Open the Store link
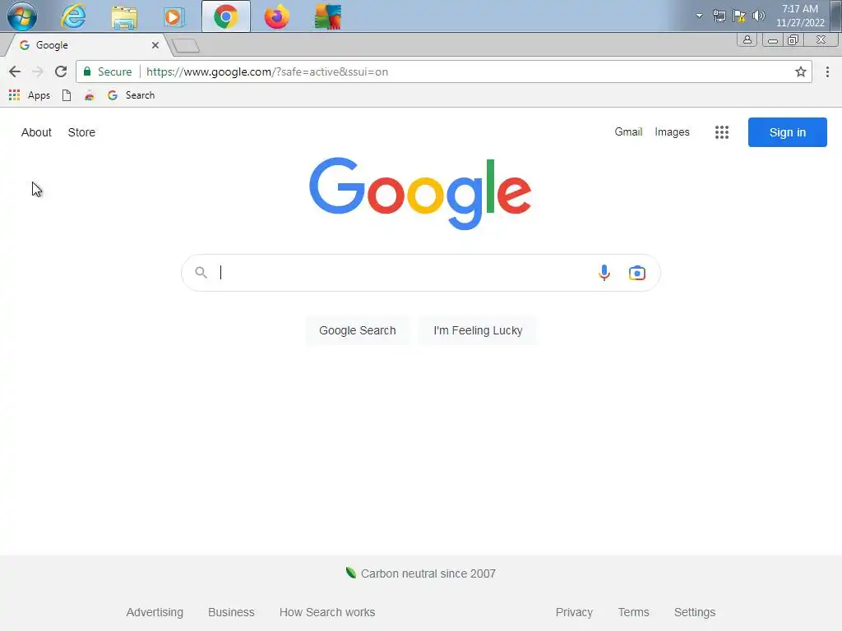The image size is (842, 631). click(x=81, y=132)
